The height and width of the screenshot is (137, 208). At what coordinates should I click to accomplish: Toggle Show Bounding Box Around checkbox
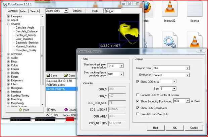coord(138,101)
